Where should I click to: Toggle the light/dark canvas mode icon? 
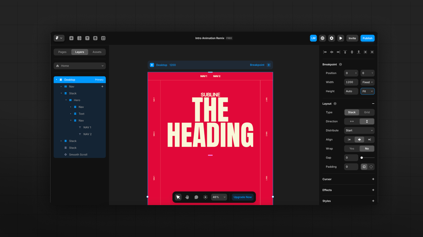(205, 197)
